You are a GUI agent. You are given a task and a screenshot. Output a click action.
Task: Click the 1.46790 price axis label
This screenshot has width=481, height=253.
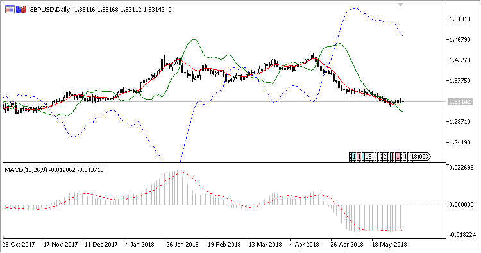460,40
